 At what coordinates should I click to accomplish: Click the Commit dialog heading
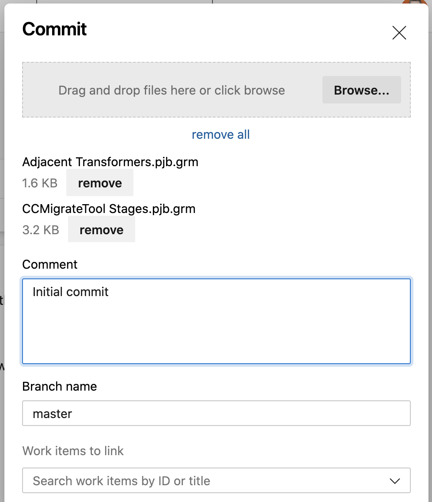point(54,30)
